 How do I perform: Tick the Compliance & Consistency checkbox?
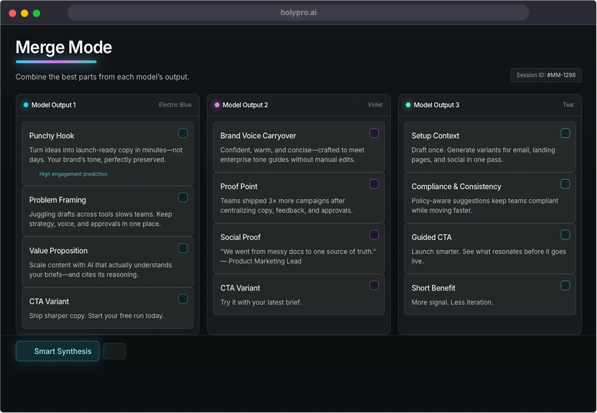pos(565,184)
